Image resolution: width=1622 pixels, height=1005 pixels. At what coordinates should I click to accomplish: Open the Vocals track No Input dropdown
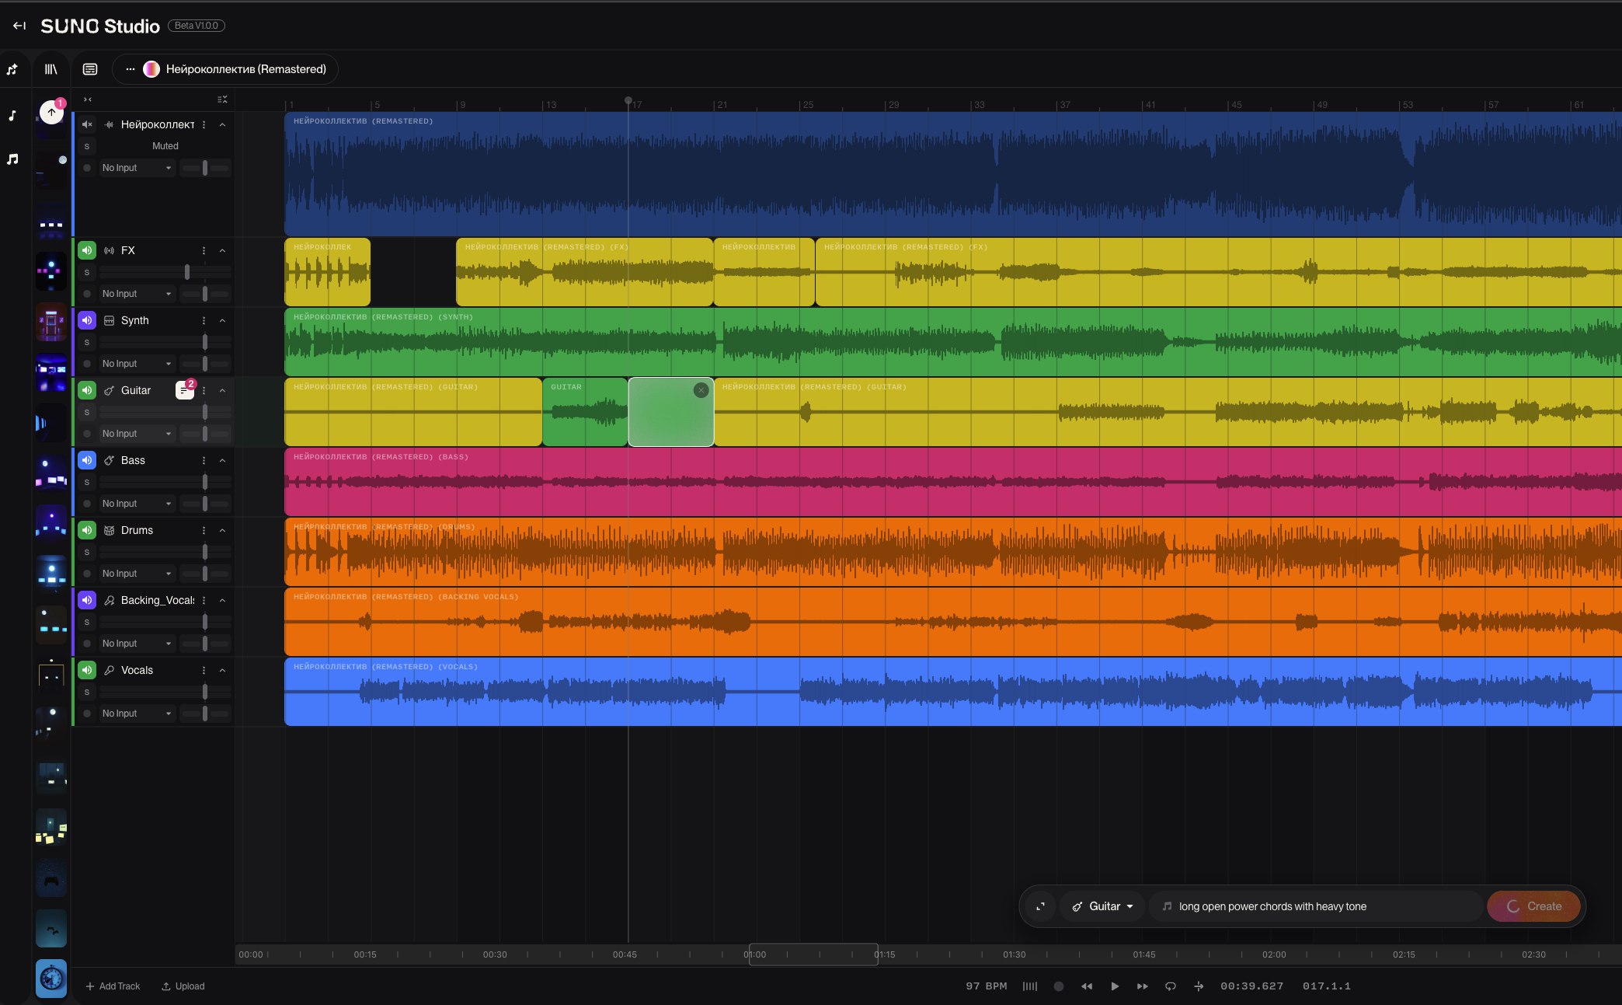tap(137, 714)
